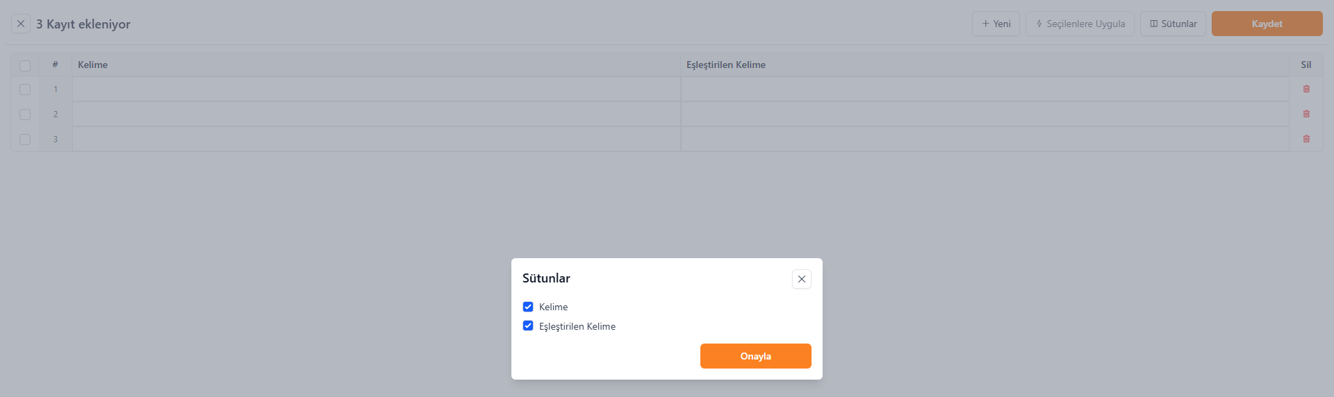Tick the checkbox for row 3
Viewport: 1334px width, 397px height.
[25, 140]
